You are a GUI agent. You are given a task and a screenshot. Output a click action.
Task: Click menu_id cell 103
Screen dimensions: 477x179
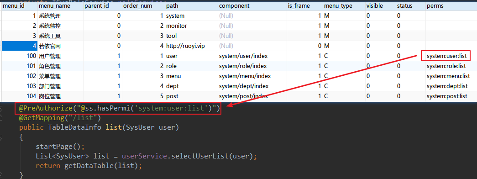20,86
